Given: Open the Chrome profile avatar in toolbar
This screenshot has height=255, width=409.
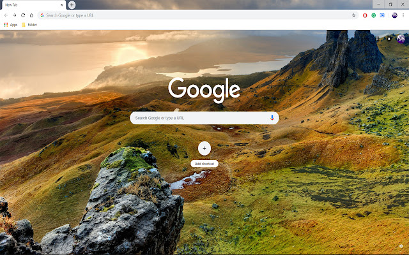Looking at the screenshot, I should pyautogui.click(x=394, y=15).
